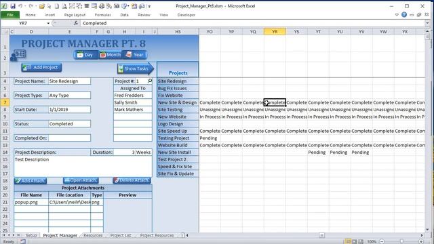Open Excel Help question mark icon
This screenshot has height=244, width=434.
[404, 15]
